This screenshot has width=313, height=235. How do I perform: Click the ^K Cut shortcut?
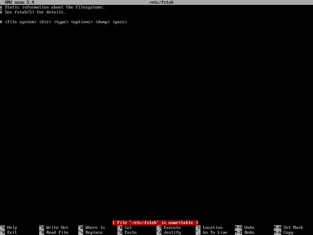(125, 227)
